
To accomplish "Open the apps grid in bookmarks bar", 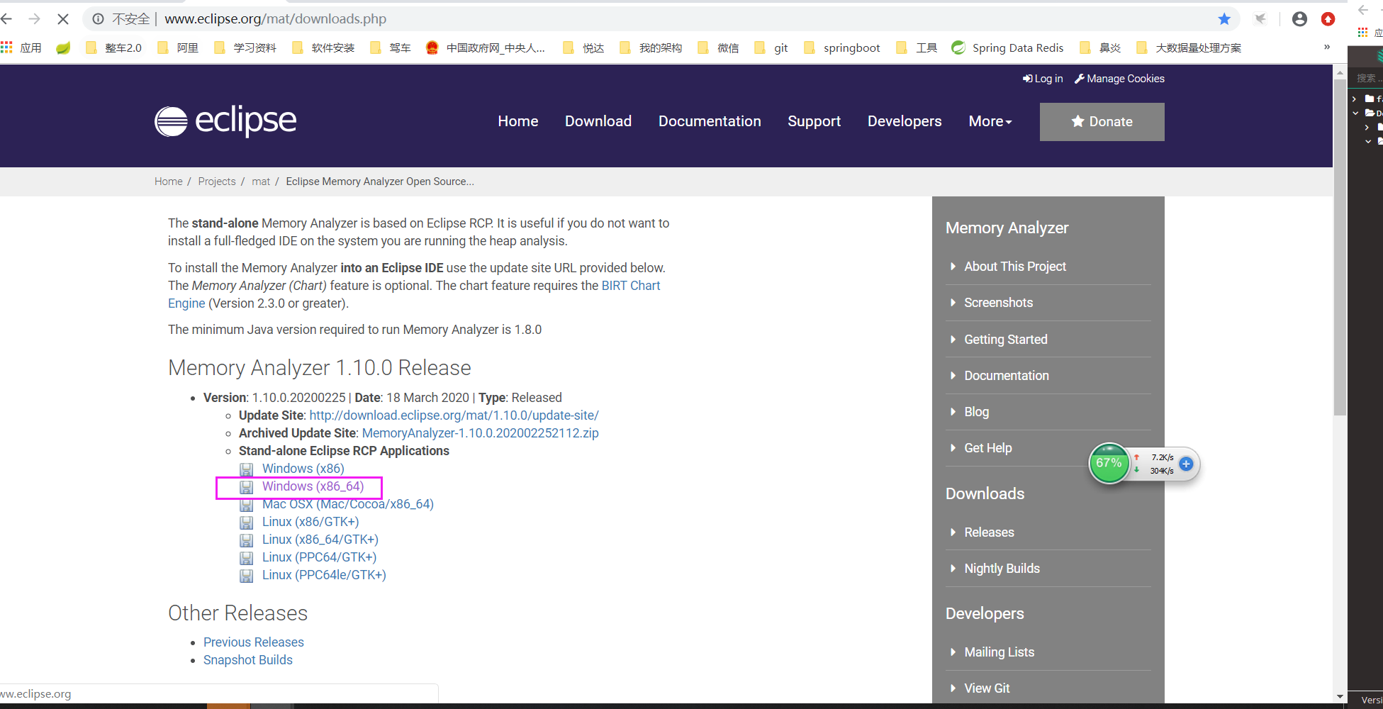I will [7, 48].
